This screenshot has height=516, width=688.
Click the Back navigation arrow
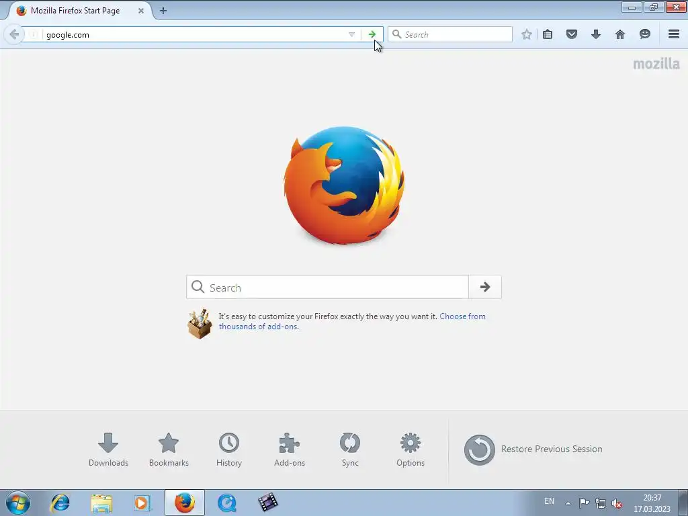pyautogui.click(x=14, y=34)
